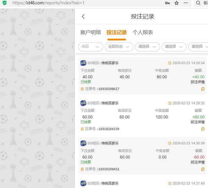Screen dimensions: 208x188
Task: Open the second 请选择 dropdown
Action: (x=174, y=47)
